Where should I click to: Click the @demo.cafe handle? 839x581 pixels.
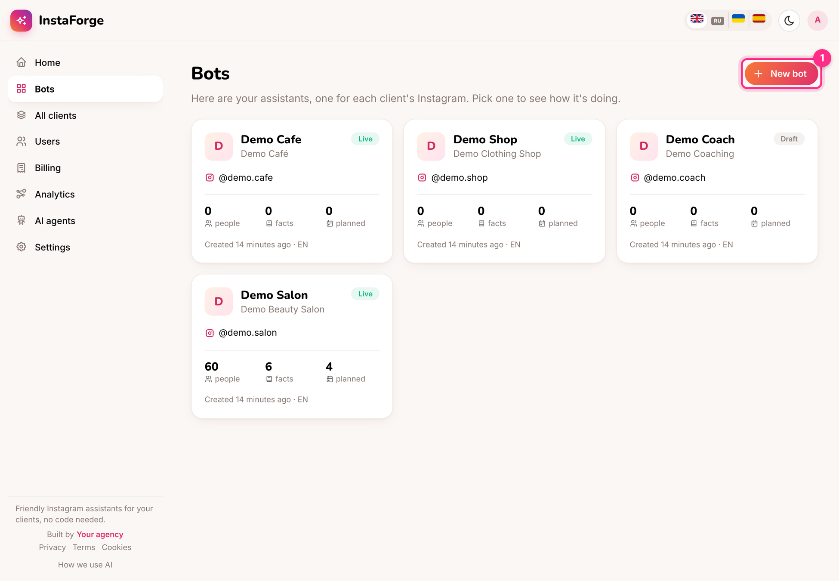[x=246, y=178]
